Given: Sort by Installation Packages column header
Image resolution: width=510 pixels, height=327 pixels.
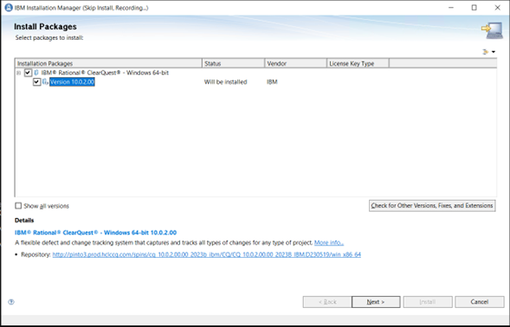Looking at the screenshot, I should [108, 63].
